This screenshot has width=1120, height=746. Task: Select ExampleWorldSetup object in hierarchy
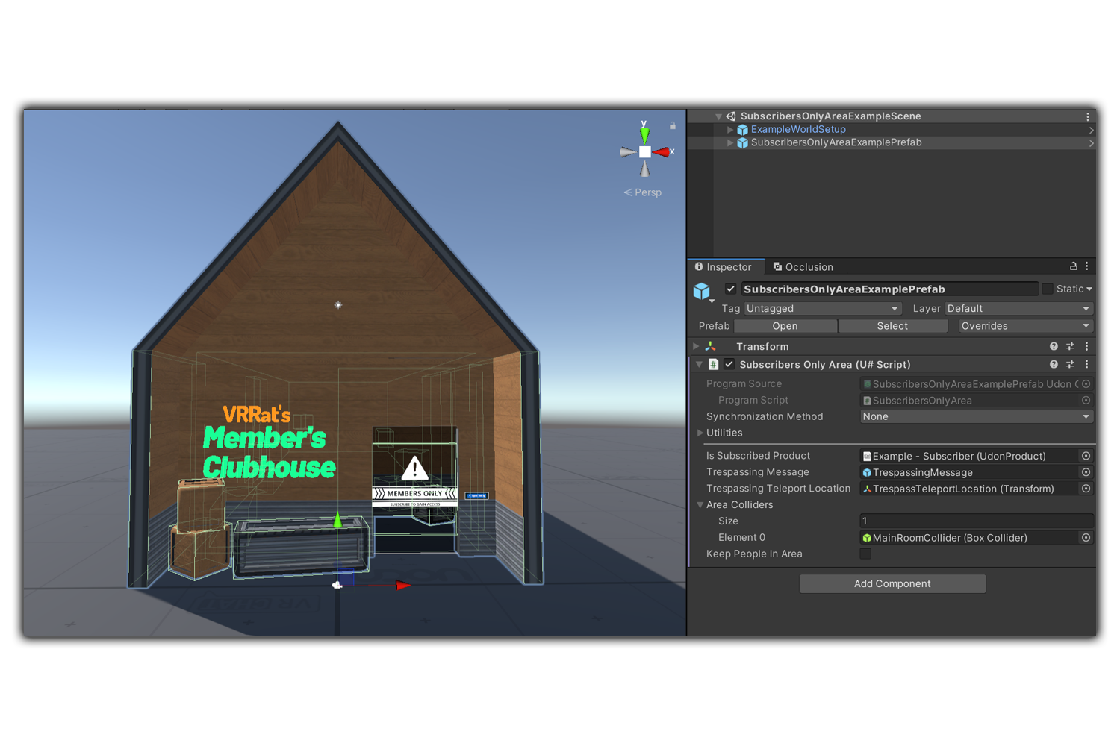tap(798, 130)
